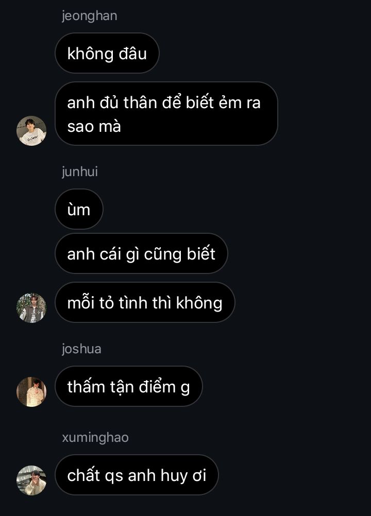The image size is (371, 516).
Task: Tap the joshua sender name
Action: (x=81, y=349)
